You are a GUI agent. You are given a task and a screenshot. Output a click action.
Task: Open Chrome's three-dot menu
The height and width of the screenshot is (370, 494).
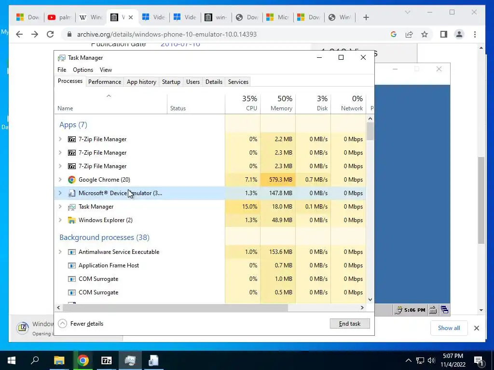[x=475, y=34]
